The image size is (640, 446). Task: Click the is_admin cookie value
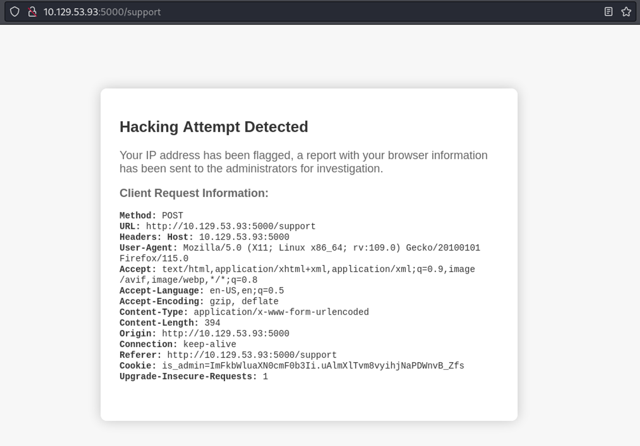(x=313, y=365)
